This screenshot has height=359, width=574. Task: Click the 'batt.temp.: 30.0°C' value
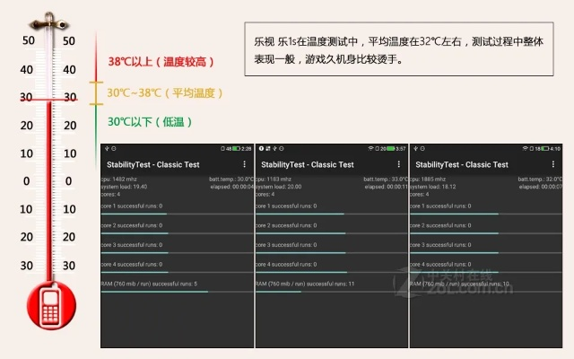[x=231, y=179]
